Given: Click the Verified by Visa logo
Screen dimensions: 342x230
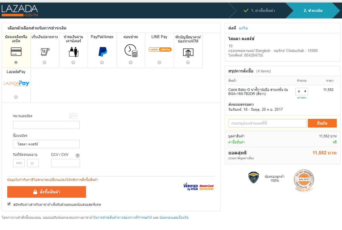Looking at the screenshot, I should click(x=191, y=187).
